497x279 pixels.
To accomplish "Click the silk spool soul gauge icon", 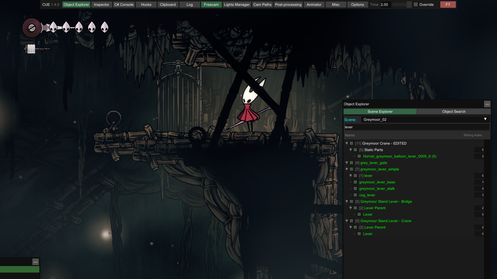I will point(32,28).
